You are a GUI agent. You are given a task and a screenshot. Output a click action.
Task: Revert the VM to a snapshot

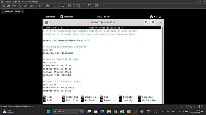pyautogui.click(x=59, y=6)
